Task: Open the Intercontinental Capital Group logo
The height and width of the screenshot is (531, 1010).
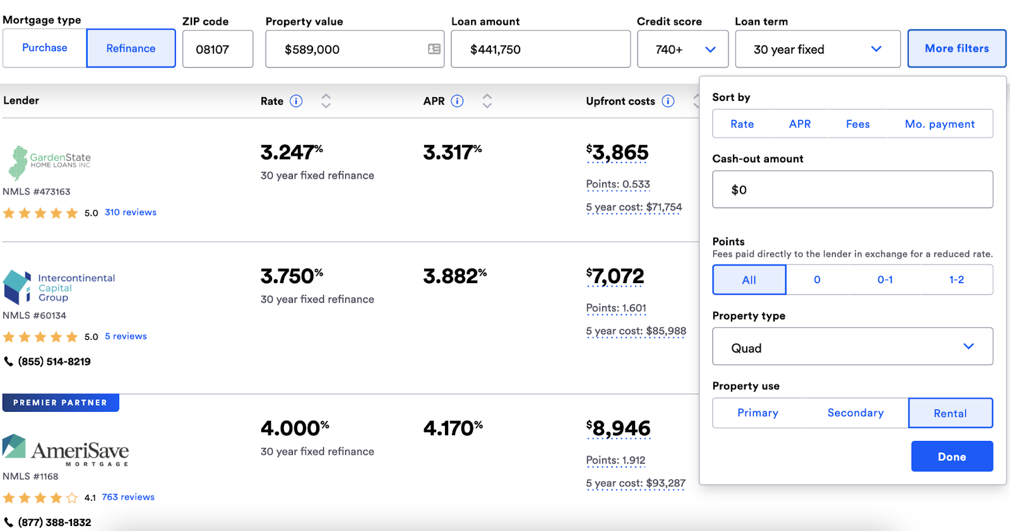Action: 59,288
